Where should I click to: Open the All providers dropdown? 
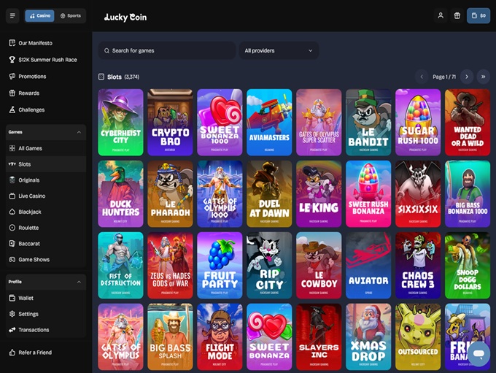pyautogui.click(x=279, y=50)
